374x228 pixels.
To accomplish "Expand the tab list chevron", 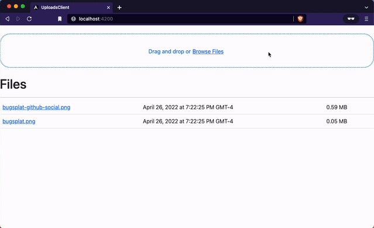I will coord(366,8).
